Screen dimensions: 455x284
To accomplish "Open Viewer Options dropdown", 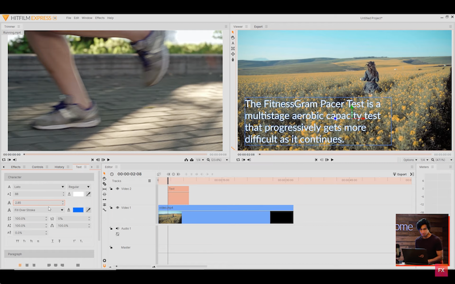I will [x=410, y=160].
